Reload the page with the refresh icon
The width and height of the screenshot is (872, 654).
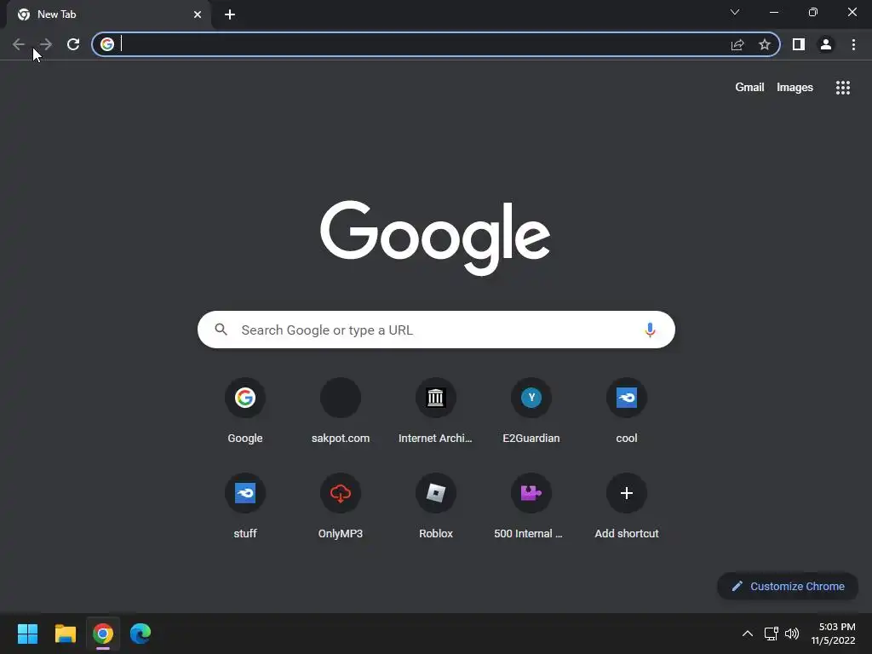pyautogui.click(x=73, y=44)
